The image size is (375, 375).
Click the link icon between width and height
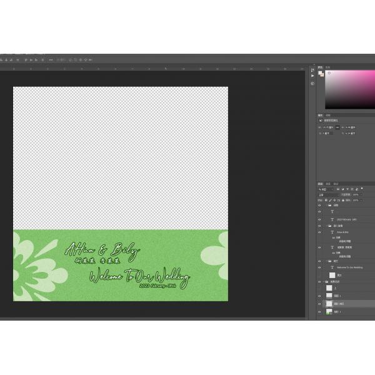tap(337, 127)
